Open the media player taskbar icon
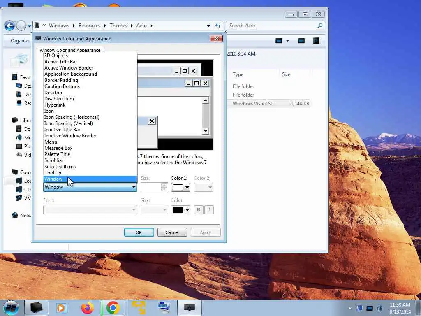Screen dimensions: 421x316 coord(62,308)
